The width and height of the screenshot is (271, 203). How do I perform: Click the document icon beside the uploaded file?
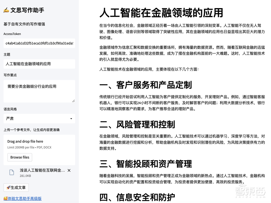pos(11,172)
